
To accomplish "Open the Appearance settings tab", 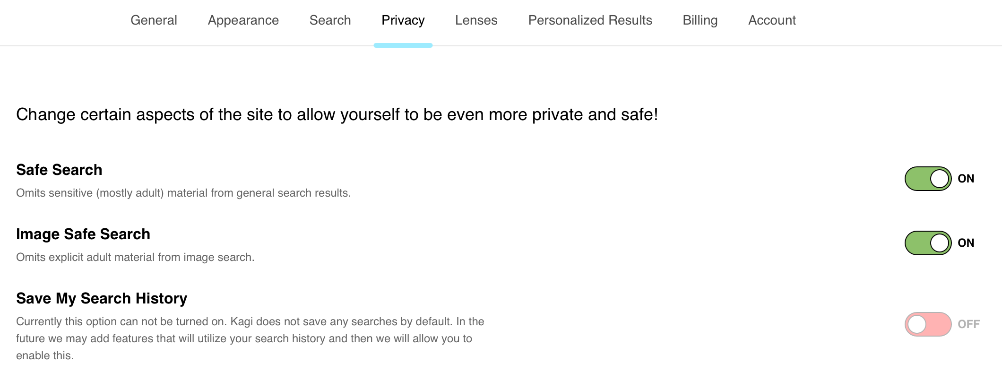I will [243, 20].
